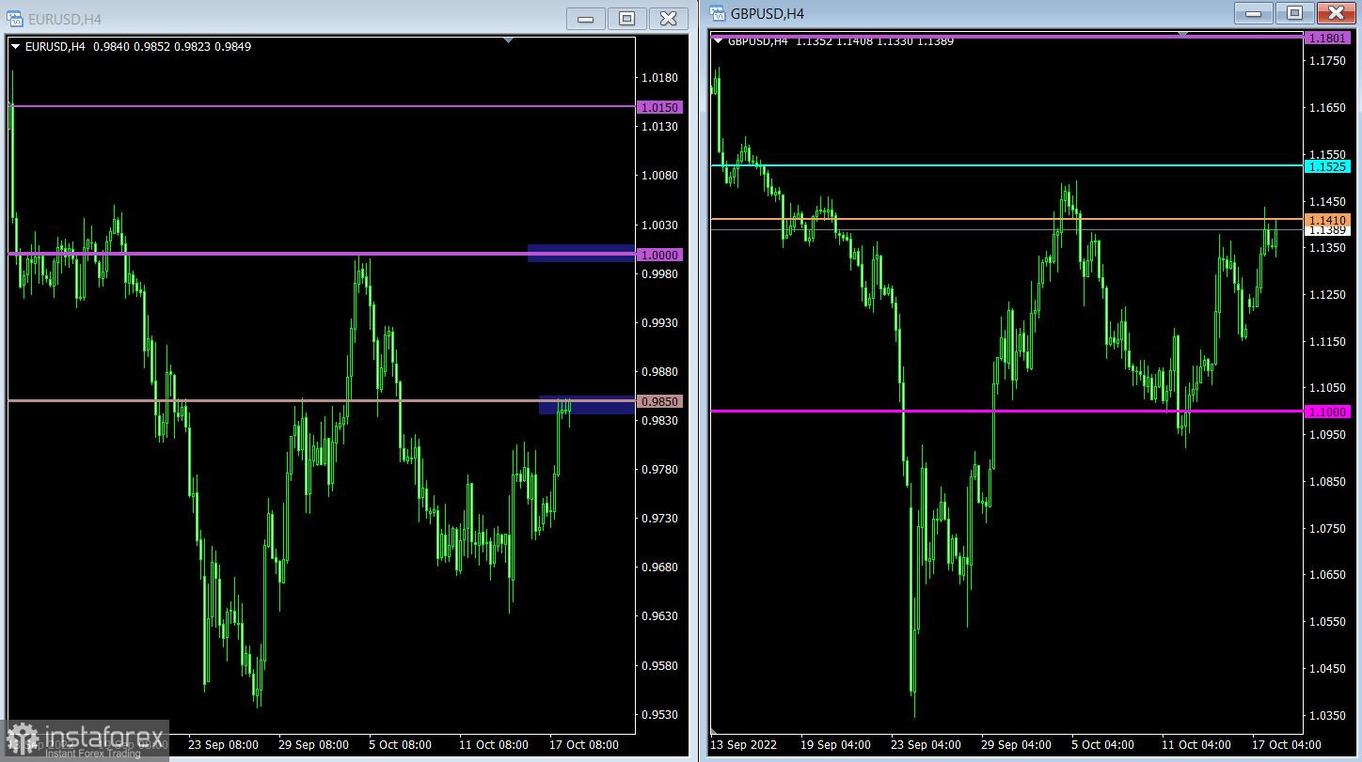Select the orange 1.1410 level label
1362x762 pixels.
point(1328,220)
